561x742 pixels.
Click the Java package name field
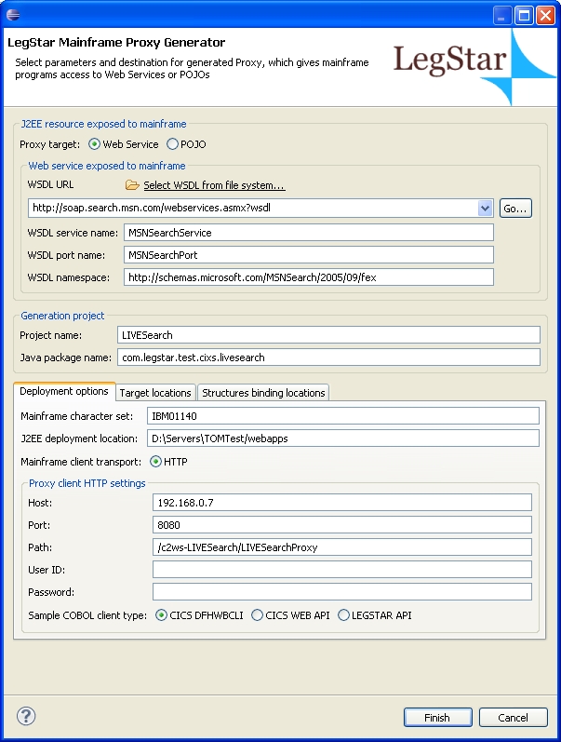(328, 358)
